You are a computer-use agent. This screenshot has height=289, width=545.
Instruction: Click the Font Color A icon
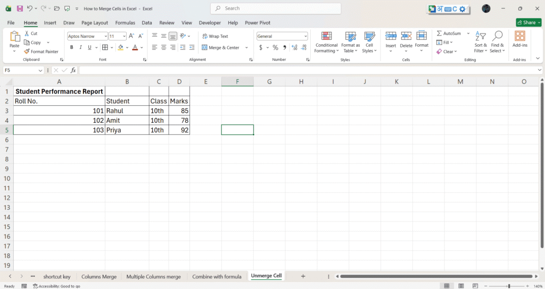[x=135, y=47]
